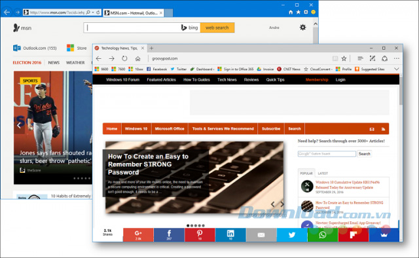419x258 pixels.
Task: Expand the Edge favorites bar overflow chevron
Action: (x=397, y=69)
